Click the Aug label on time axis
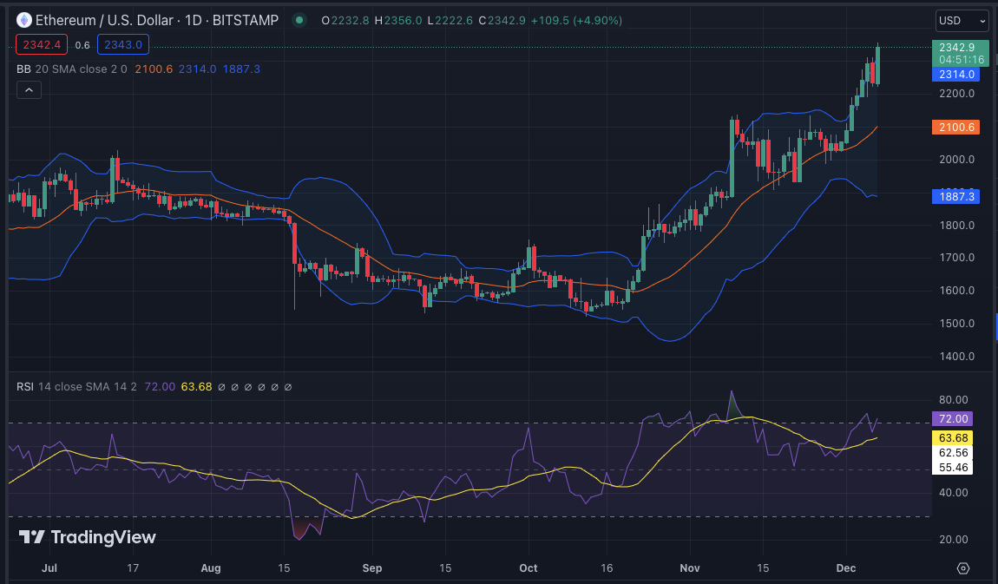Screen dimensions: 998x584 pyautogui.click(x=210, y=568)
